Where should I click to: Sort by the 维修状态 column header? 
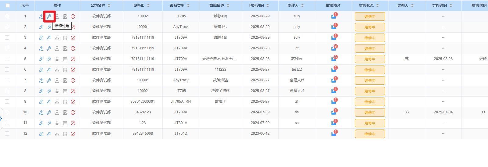click(x=378, y=5)
